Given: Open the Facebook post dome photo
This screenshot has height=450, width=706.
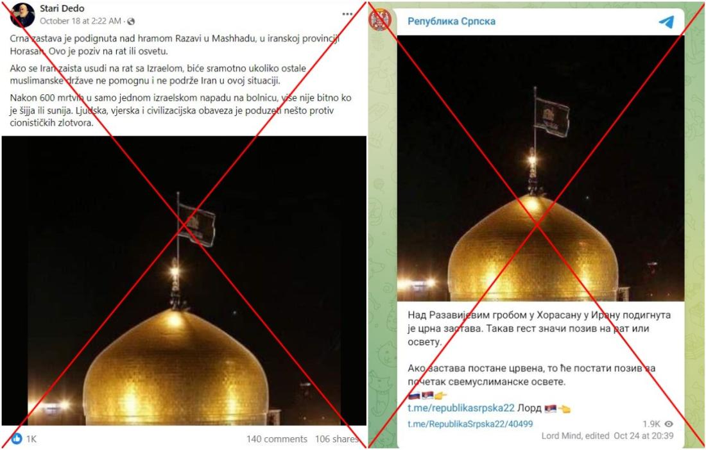Looking at the screenshot, I should [184, 281].
